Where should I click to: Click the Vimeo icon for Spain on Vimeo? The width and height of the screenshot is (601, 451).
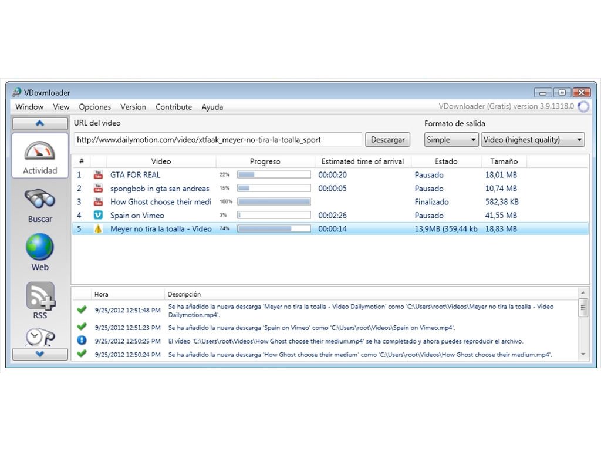point(98,215)
